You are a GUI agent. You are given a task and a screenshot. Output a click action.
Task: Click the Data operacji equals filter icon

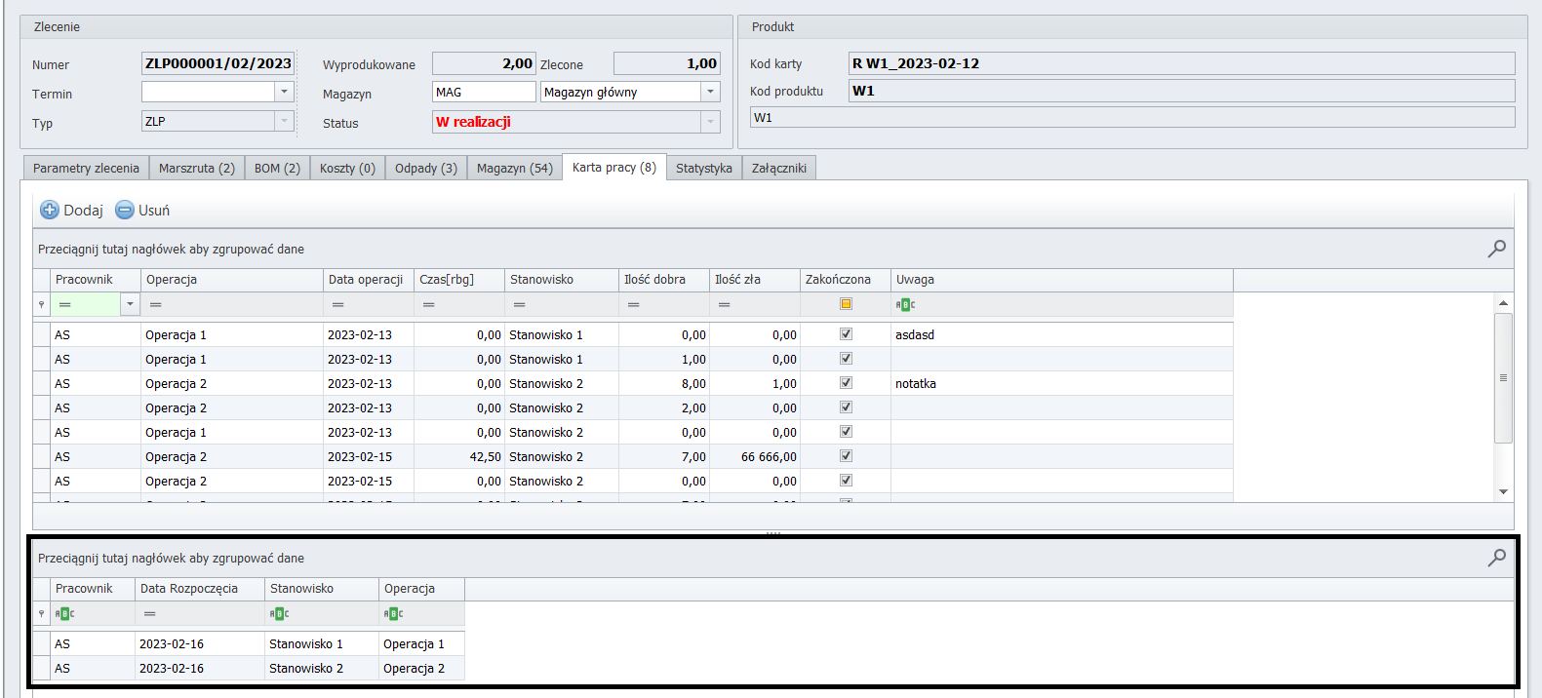[337, 305]
